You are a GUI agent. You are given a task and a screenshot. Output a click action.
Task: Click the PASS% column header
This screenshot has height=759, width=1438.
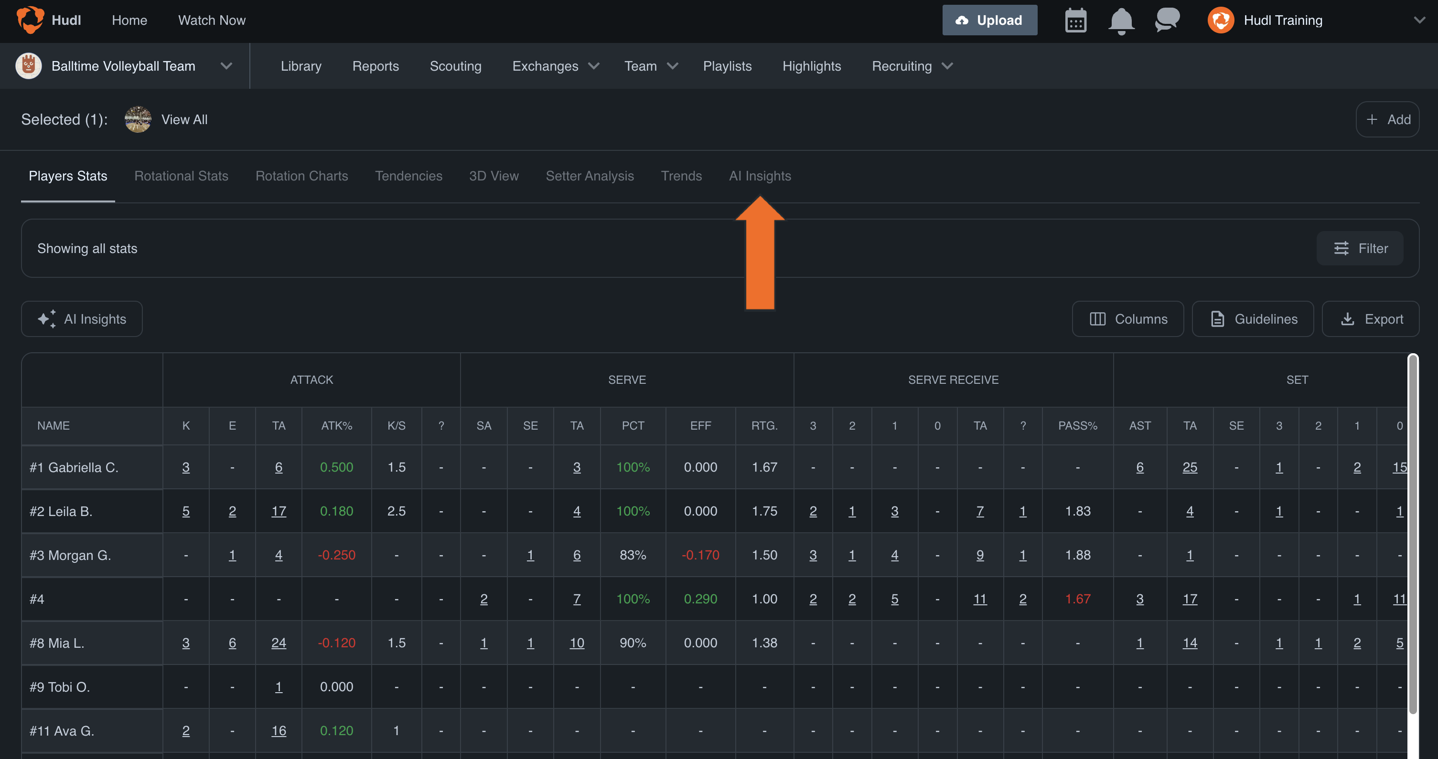click(1077, 425)
